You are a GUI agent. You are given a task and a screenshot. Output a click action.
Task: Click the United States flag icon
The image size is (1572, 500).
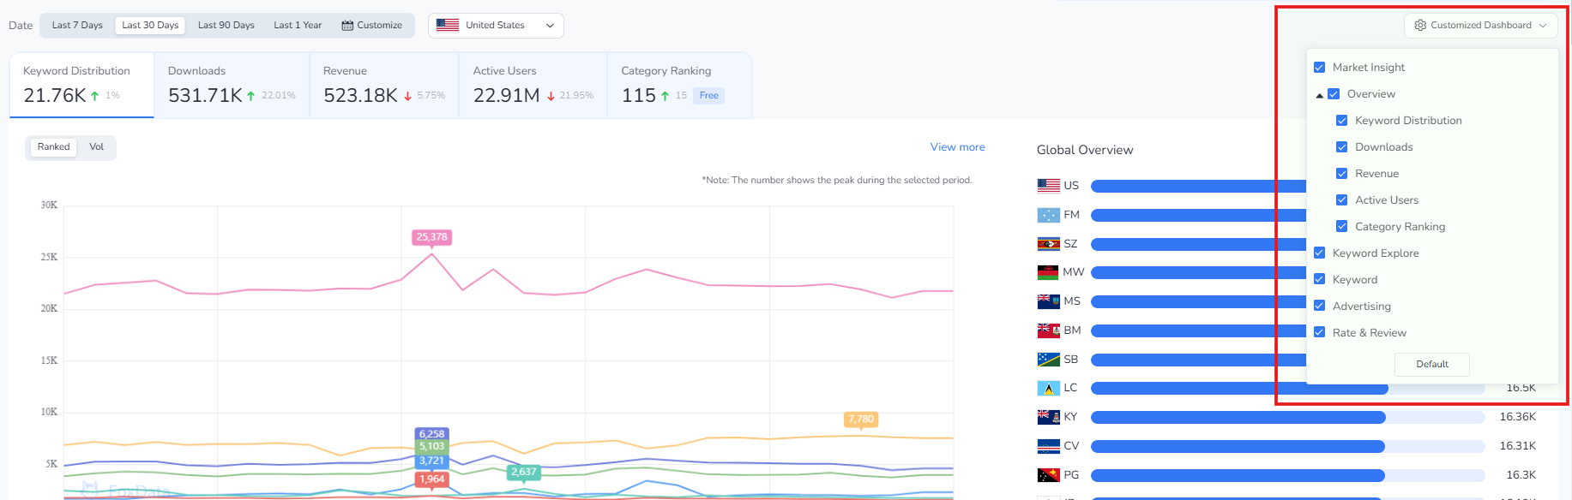pyautogui.click(x=447, y=25)
